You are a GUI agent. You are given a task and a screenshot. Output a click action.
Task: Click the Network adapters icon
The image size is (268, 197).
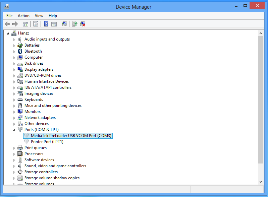click(x=20, y=118)
